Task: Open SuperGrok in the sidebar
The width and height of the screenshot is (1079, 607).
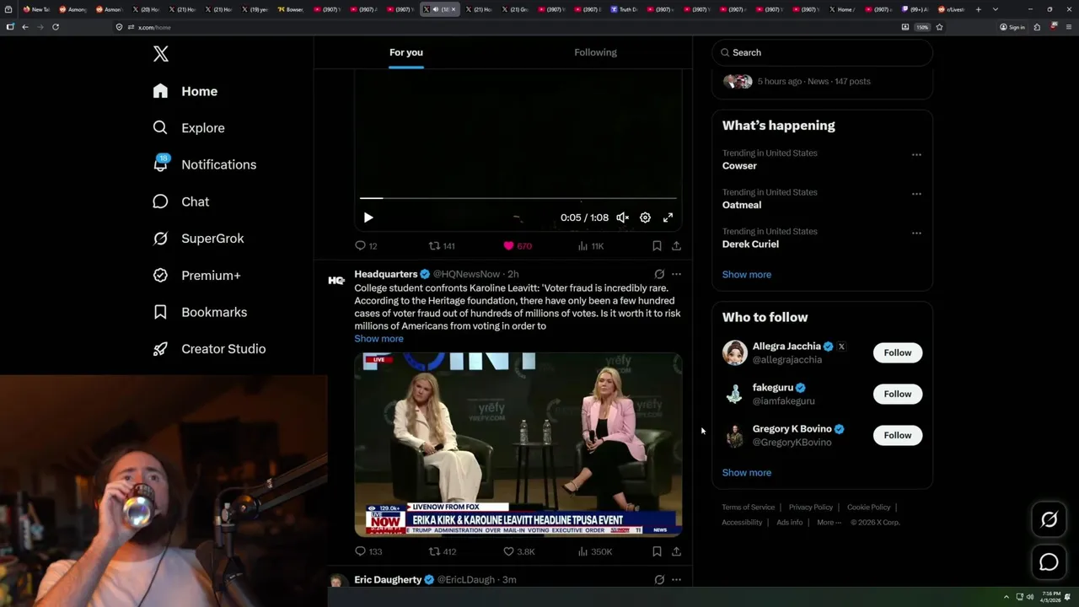Action: 198,239
